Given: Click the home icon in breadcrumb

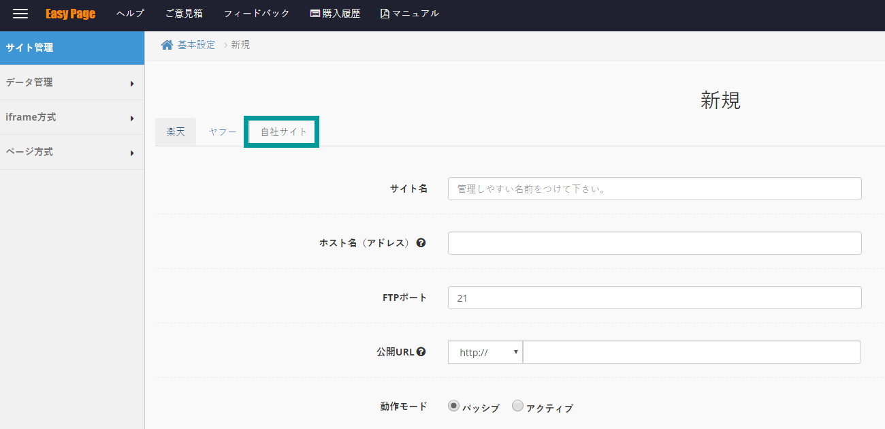Looking at the screenshot, I should (167, 45).
